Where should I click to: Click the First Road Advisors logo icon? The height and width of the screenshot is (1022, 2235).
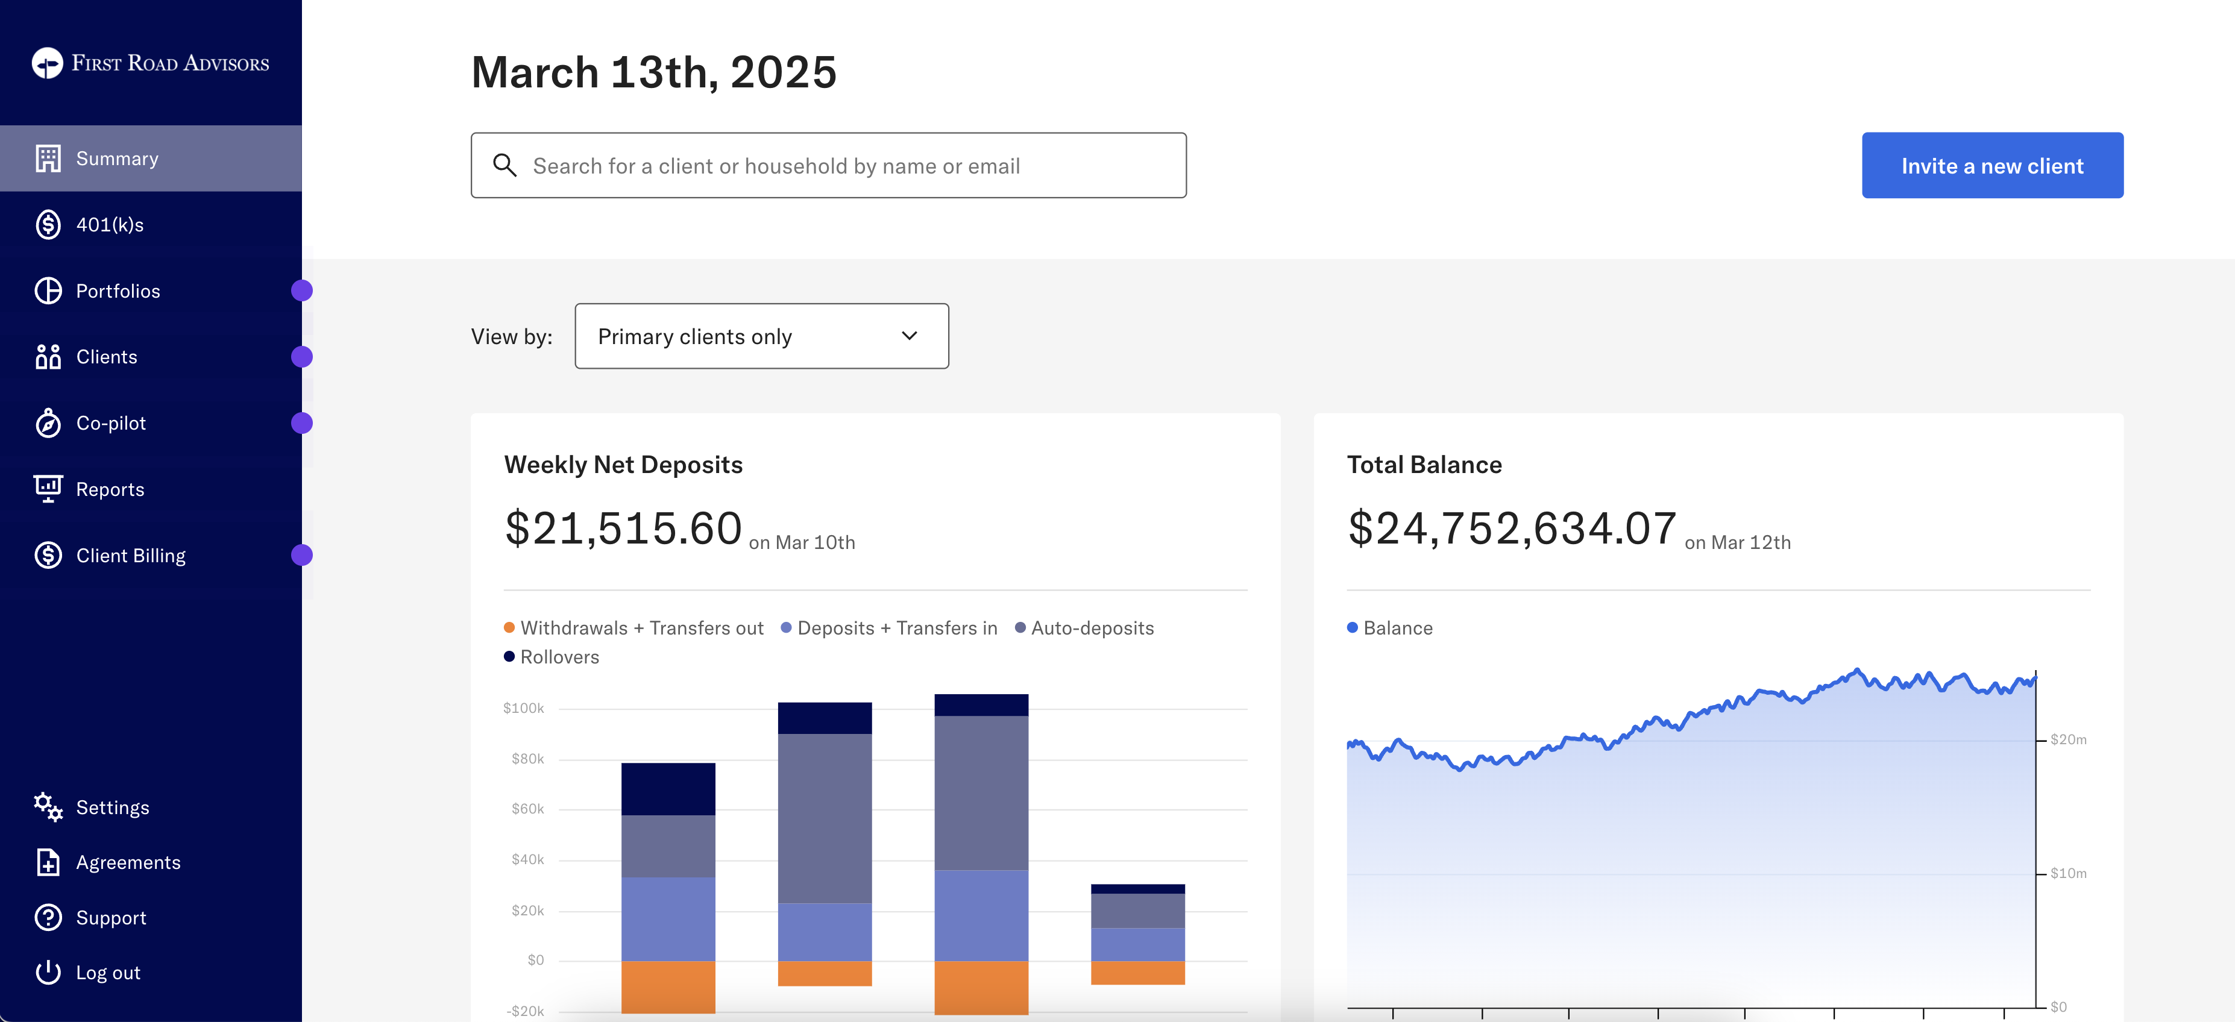[x=48, y=63]
